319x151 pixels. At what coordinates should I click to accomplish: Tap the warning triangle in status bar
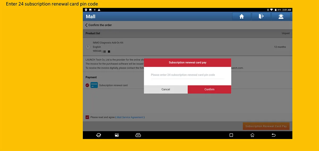pos(99,10)
